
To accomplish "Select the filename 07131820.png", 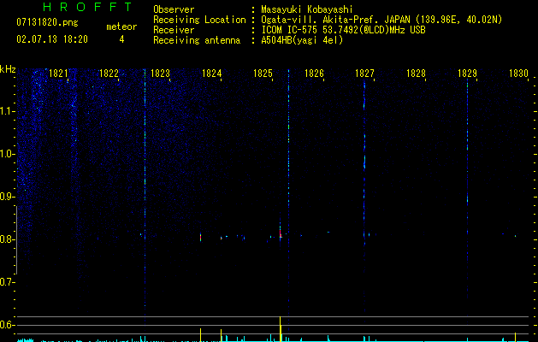I will (47, 23).
